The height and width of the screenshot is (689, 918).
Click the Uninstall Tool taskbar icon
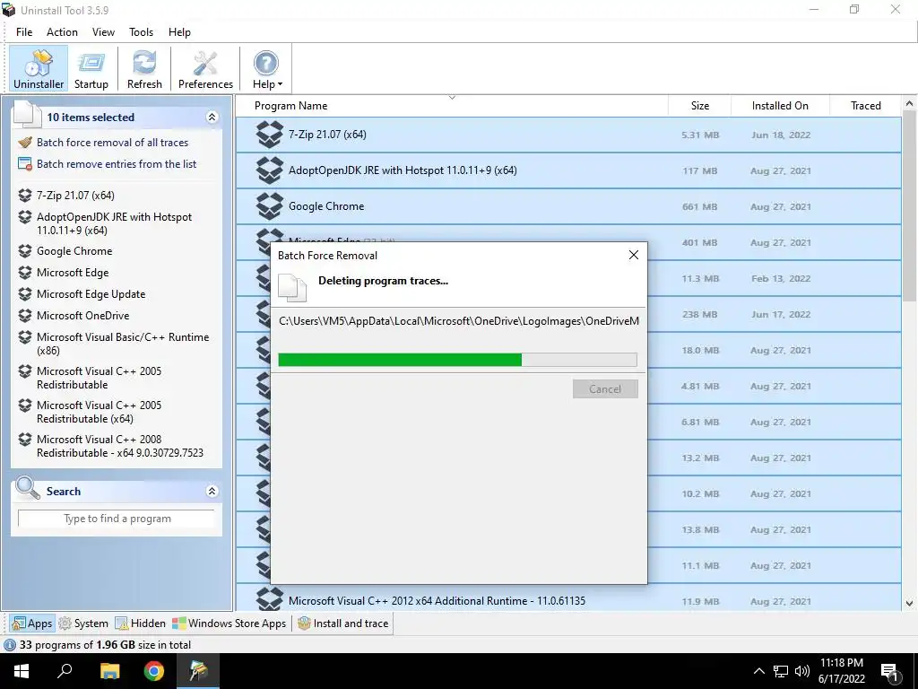point(198,671)
